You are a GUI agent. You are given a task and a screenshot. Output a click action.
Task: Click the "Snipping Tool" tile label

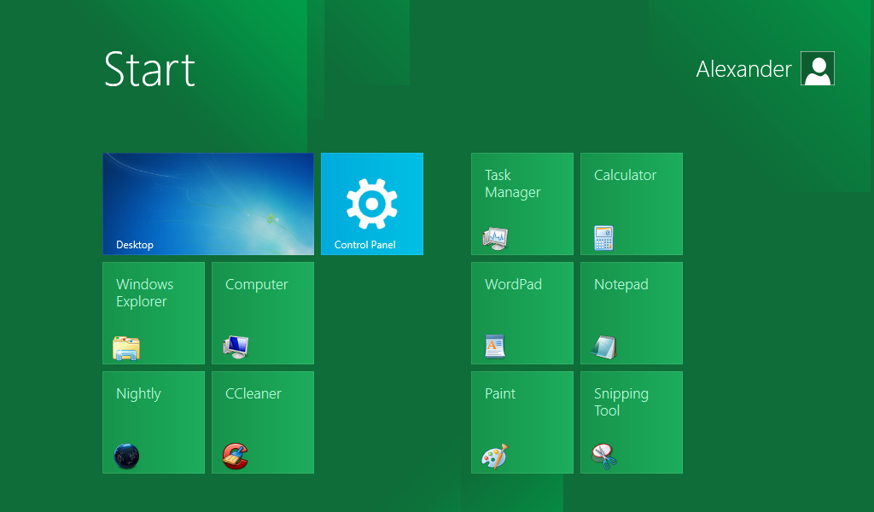[x=621, y=402]
